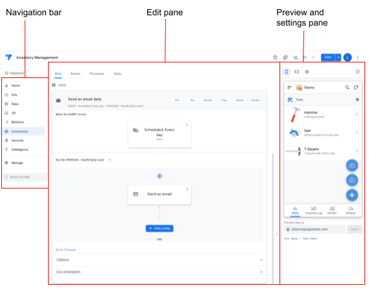Click the Deployed status badge
The width and height of the screenshot is (369, 288).
[x=14, y=73]
